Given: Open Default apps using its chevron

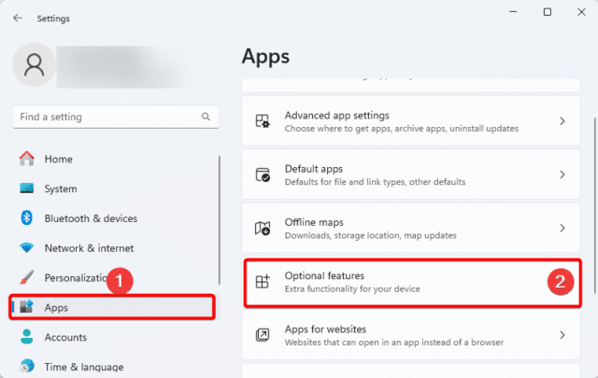Looking at the screenshot, I should [x=562, y=175].
